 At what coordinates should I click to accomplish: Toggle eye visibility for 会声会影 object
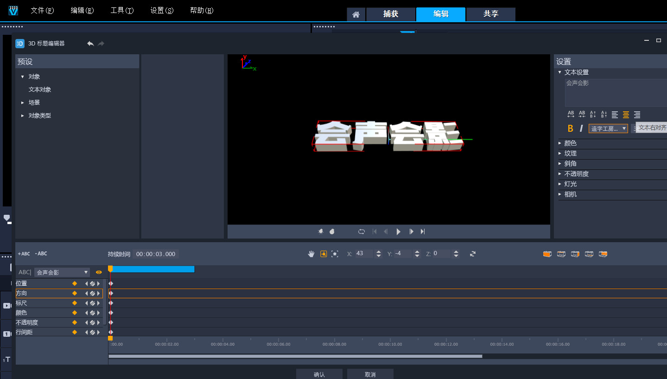(99, 272)
